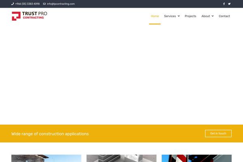
Task: Open the red and blue facade thumbnail
Action: point(197,158)
